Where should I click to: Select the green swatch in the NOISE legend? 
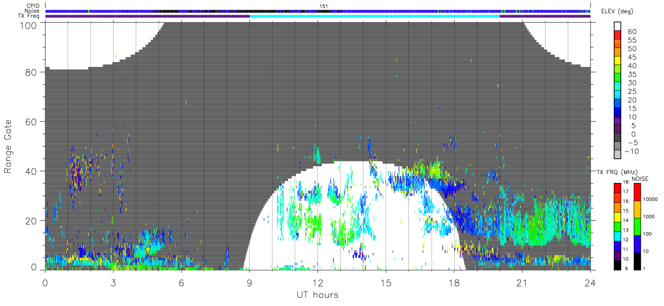tap(638, 227)
